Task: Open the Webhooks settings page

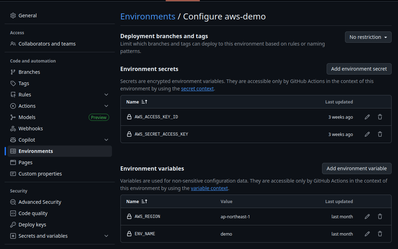Action: [31, 129]
